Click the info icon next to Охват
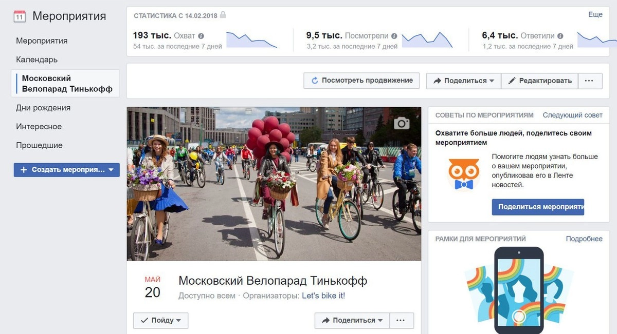Image resolution: width=617 pixels, height=334 pixels. (x=201, y=36)
